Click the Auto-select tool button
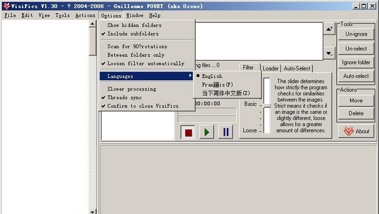Image resolution: width=379 pixels, height=214 pixels. coord(356,76)
